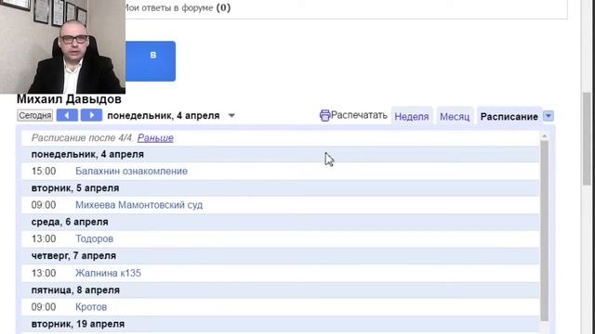Click the agenda scrollbar up arrow

click(545, 136)
